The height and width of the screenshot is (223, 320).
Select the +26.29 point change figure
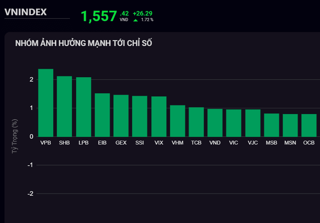(142, 13)
